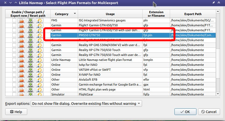Screen dimensions: 225x121
Task: Change path for AivlaSoft EFB row
Action: pyautogui.click(x=21, y=80)
